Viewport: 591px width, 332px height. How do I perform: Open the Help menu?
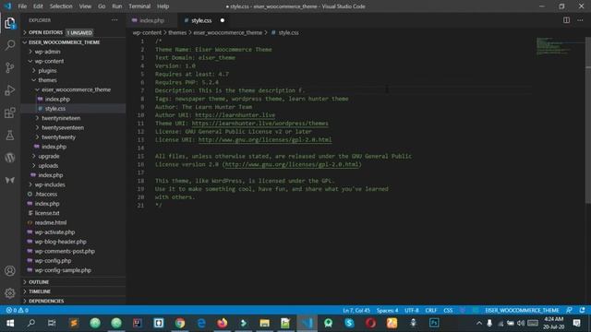[x=163, y=6]
